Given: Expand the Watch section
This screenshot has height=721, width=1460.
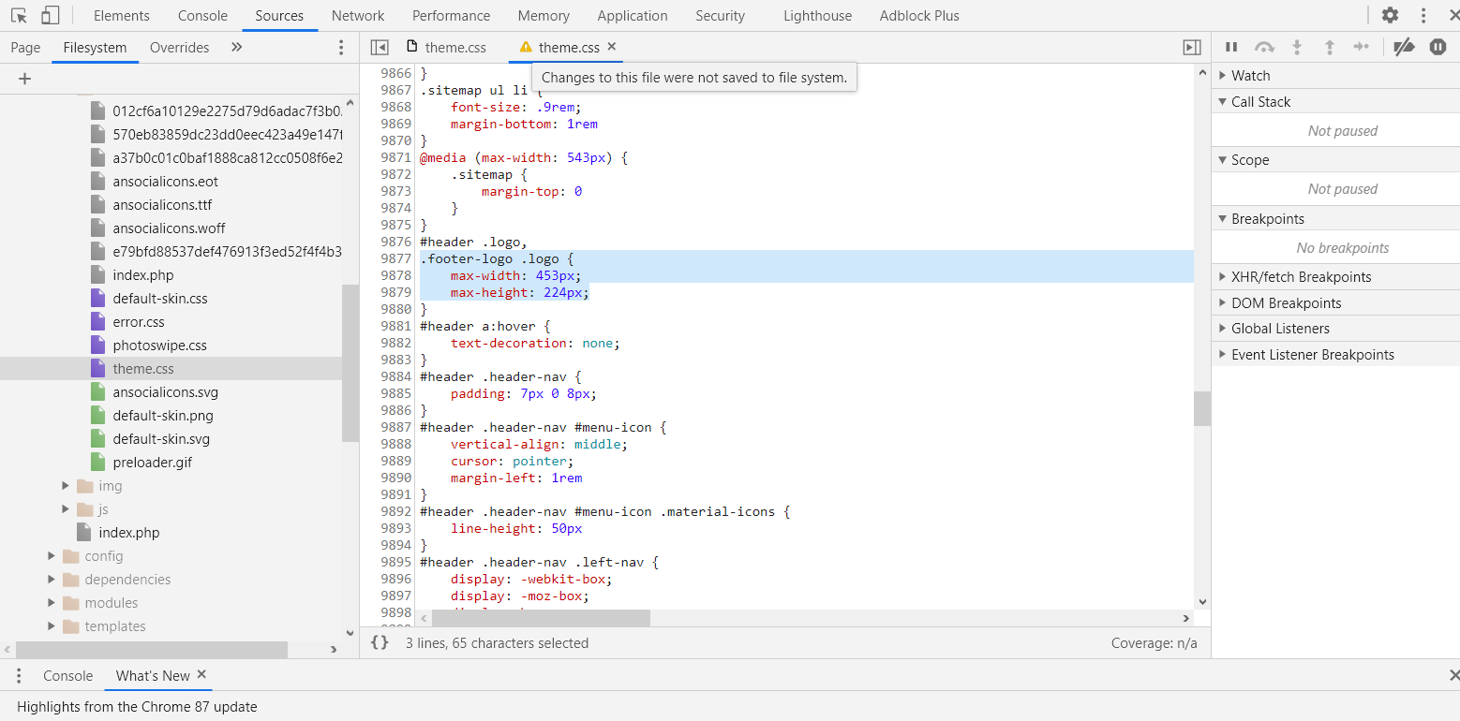Looking at the screenshot, I should coord(1250,76).
